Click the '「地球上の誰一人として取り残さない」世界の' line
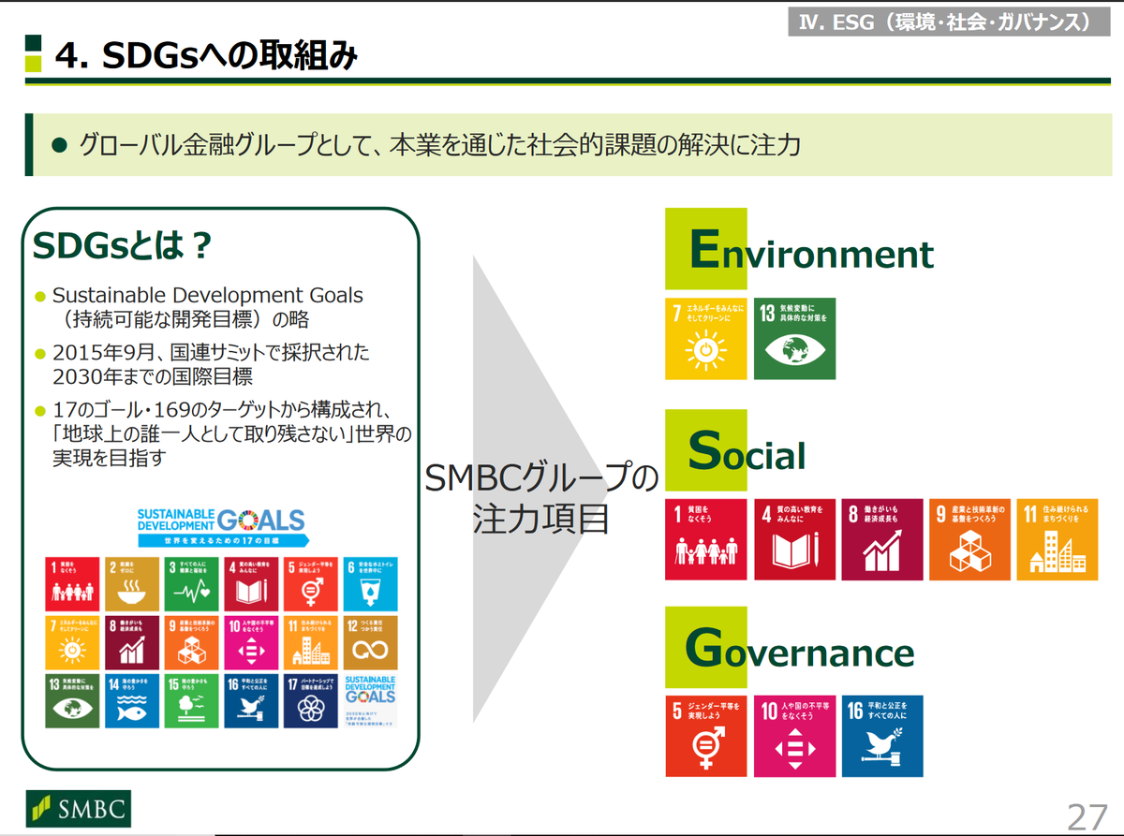Viewport: 1124px width, 836px height. [x=231, y=435]
